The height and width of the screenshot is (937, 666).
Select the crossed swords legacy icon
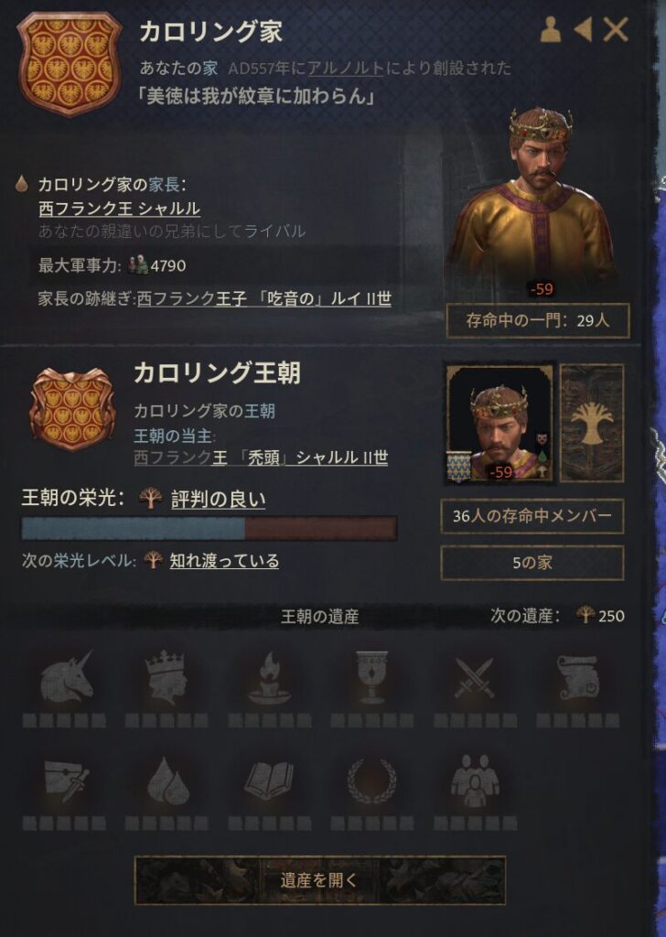(x=474, y=676)
